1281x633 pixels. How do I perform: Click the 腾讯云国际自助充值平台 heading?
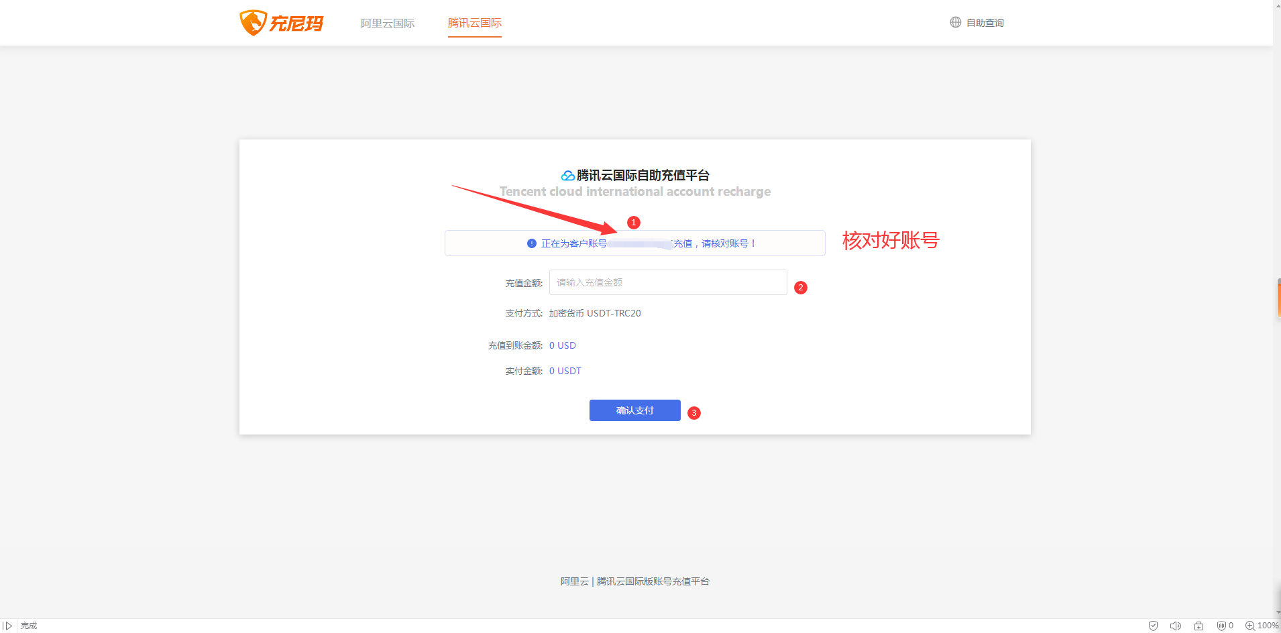[643, 176]
